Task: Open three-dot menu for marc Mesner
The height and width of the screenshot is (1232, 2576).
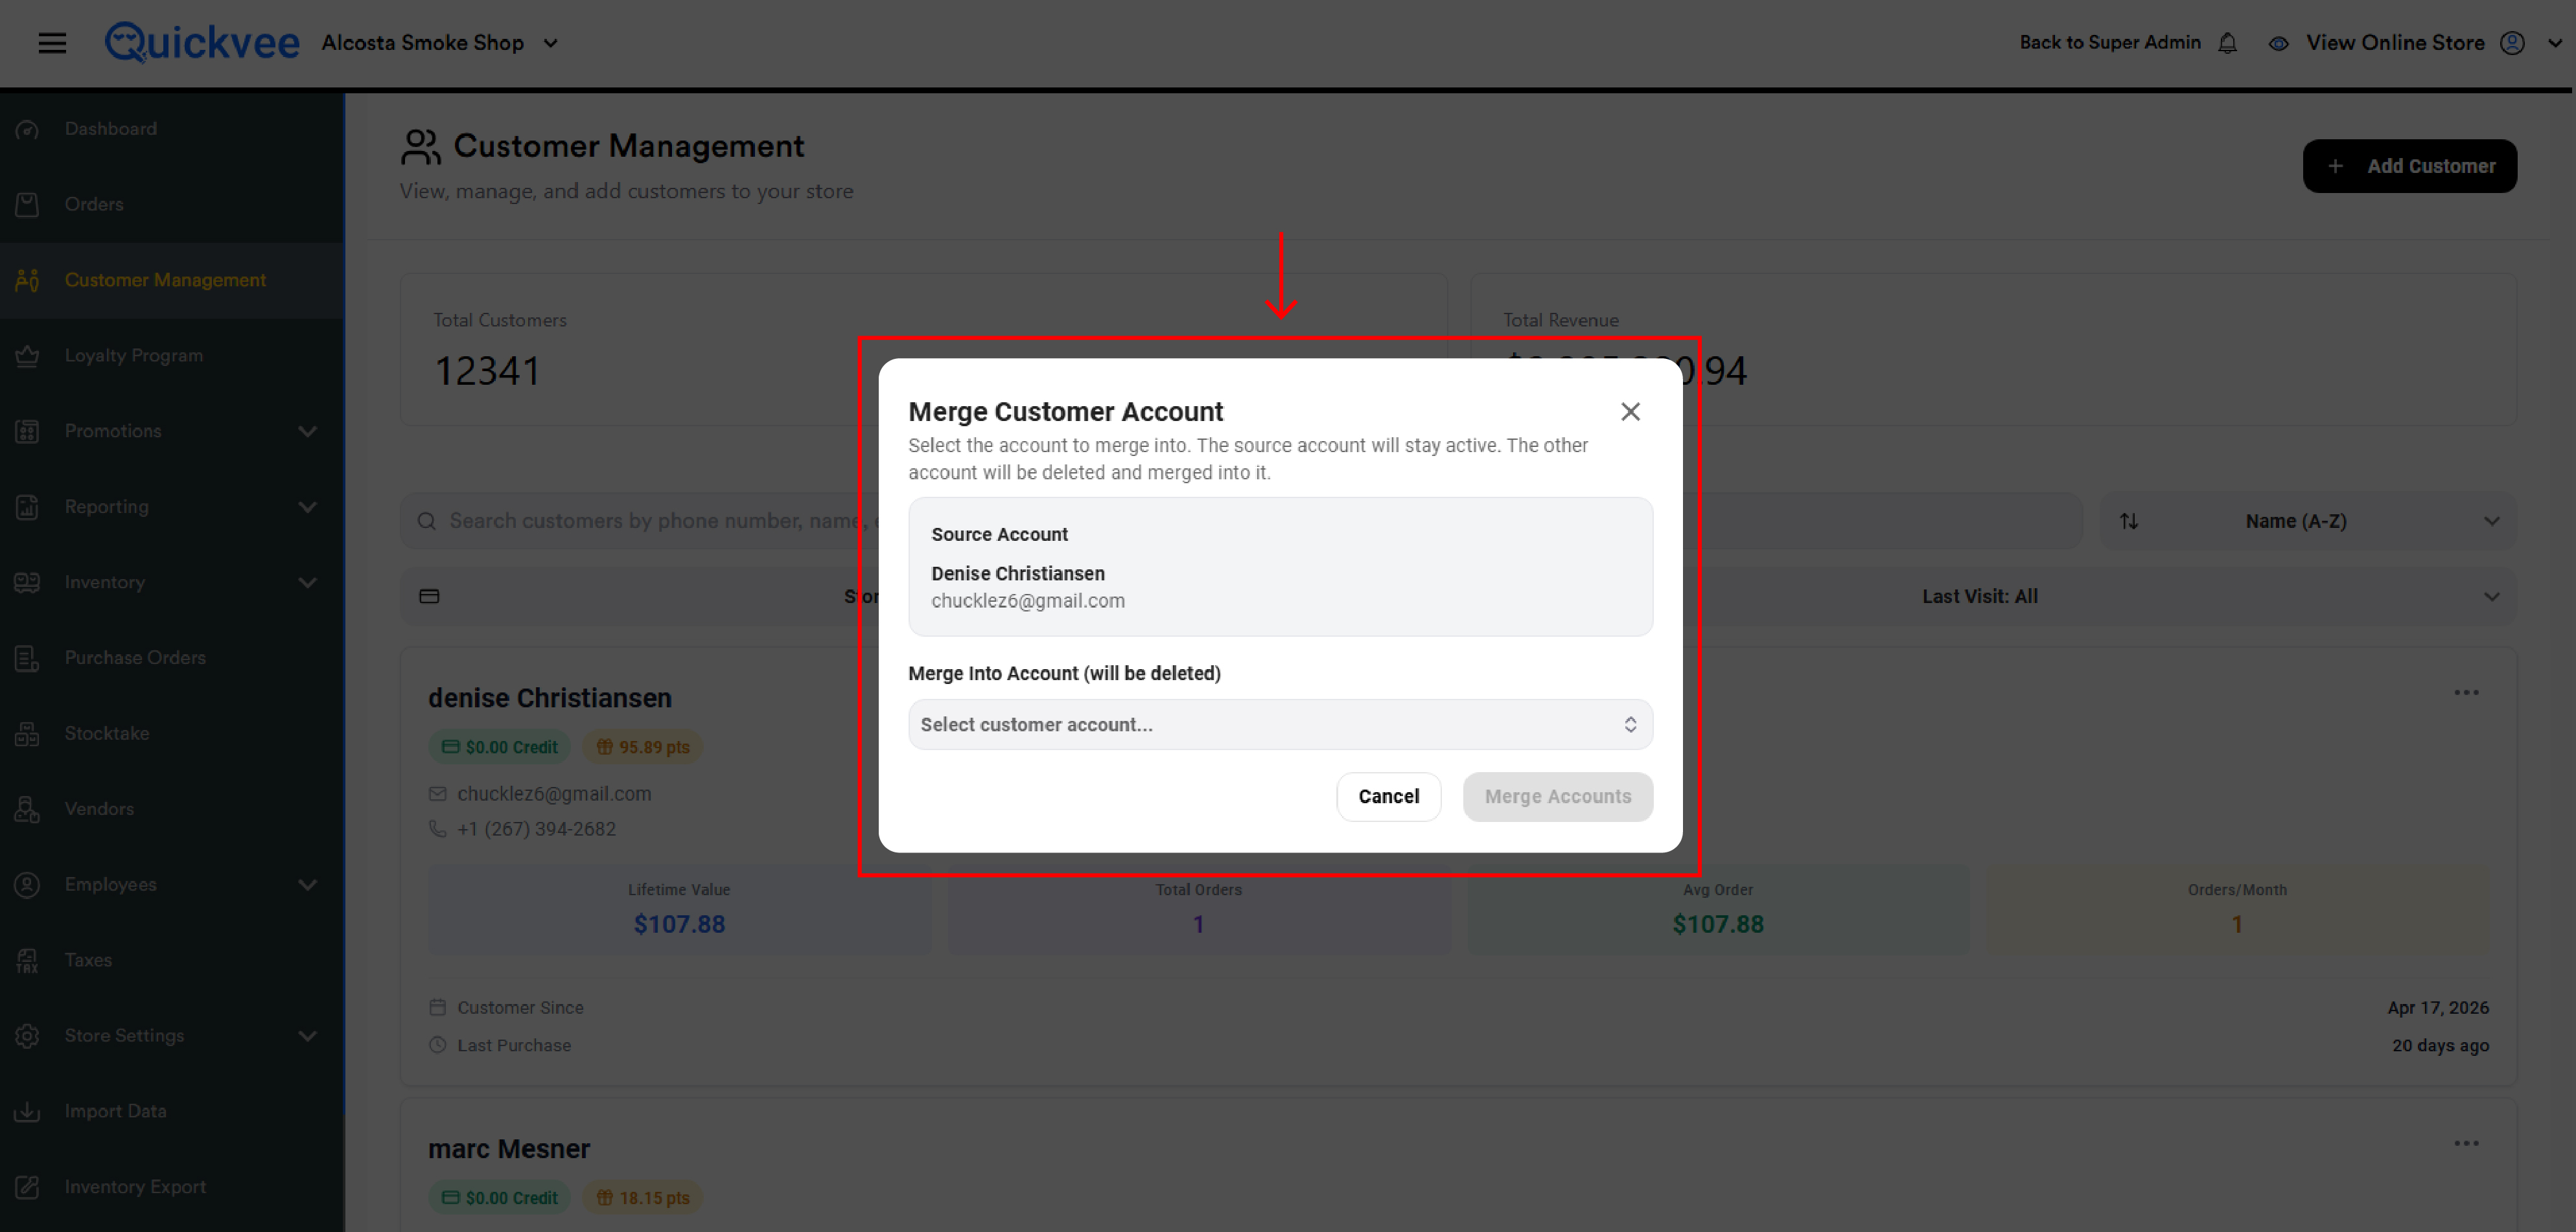Action: click(2466, 1143)
